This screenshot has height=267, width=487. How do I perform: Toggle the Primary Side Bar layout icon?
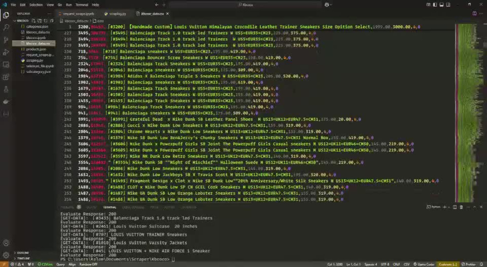pos(435,5)
